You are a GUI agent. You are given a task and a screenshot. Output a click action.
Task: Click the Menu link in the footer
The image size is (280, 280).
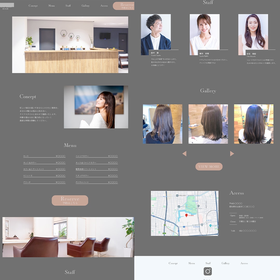tap(191, 263)
